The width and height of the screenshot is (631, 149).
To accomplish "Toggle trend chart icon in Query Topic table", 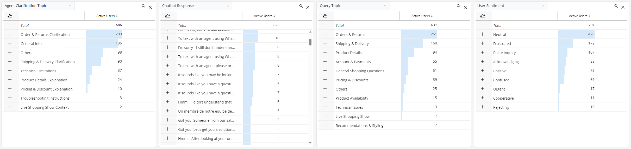I will pos(325,16).
